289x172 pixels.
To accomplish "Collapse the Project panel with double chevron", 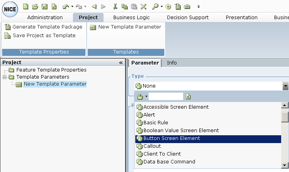I will point(121,63).
